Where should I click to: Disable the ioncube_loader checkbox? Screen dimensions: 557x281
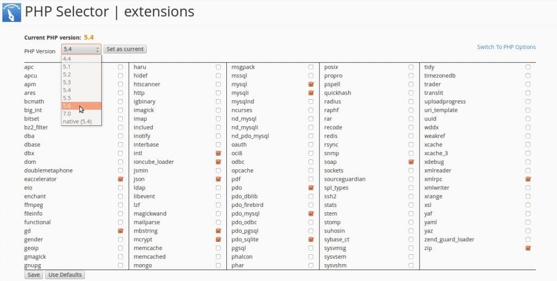tap(218, 162)
